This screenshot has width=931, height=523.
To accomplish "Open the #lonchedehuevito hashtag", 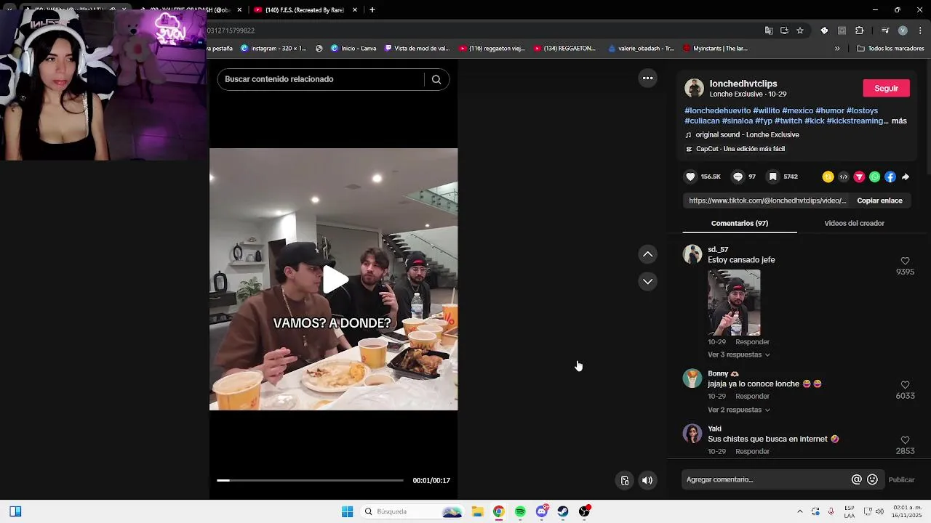I will pyautogui.click(x=717, y=110).
